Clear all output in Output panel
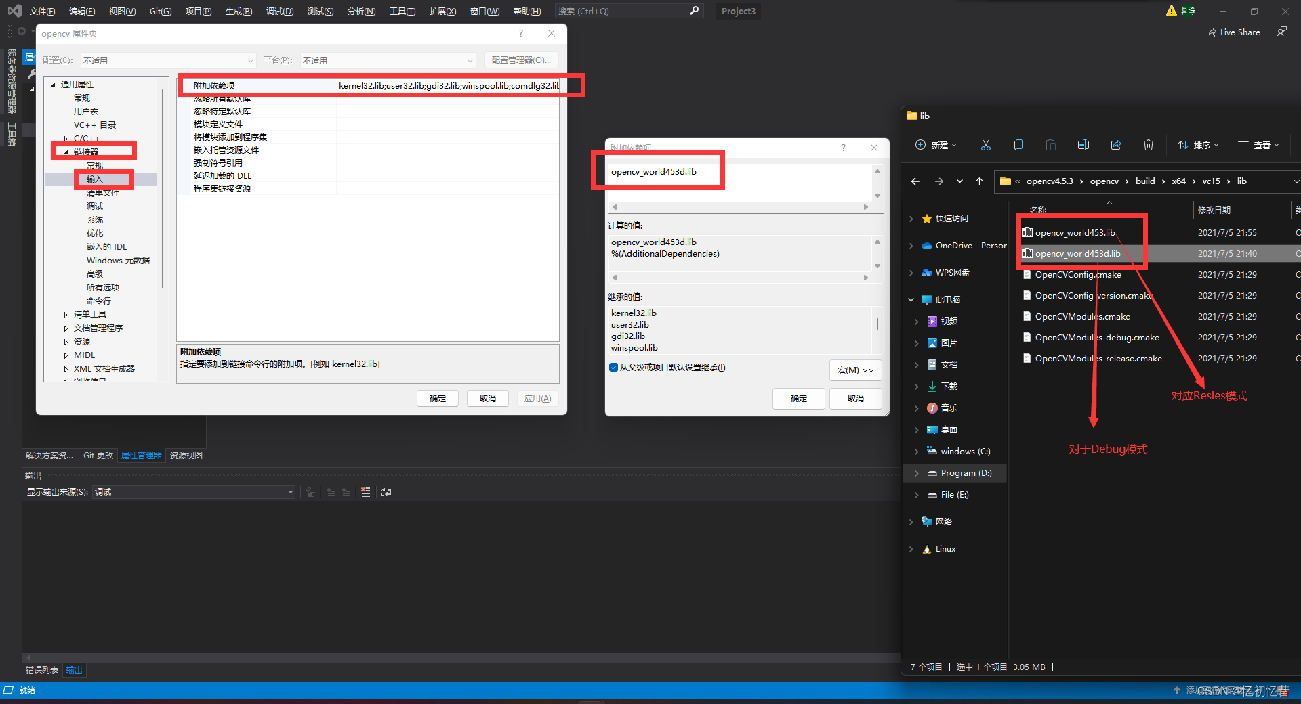This screenshot has width=1301, height=704. tap(366, 492)
